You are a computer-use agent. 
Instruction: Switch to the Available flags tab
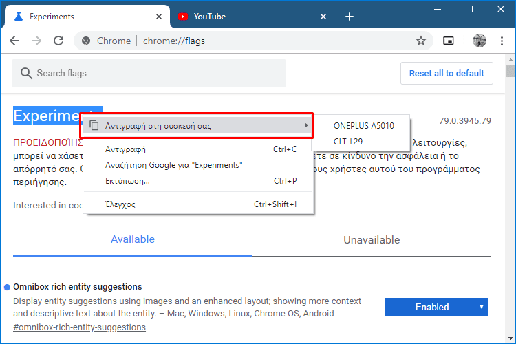(133, 239)
